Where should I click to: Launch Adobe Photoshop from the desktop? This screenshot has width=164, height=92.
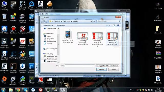pos(32,68)
